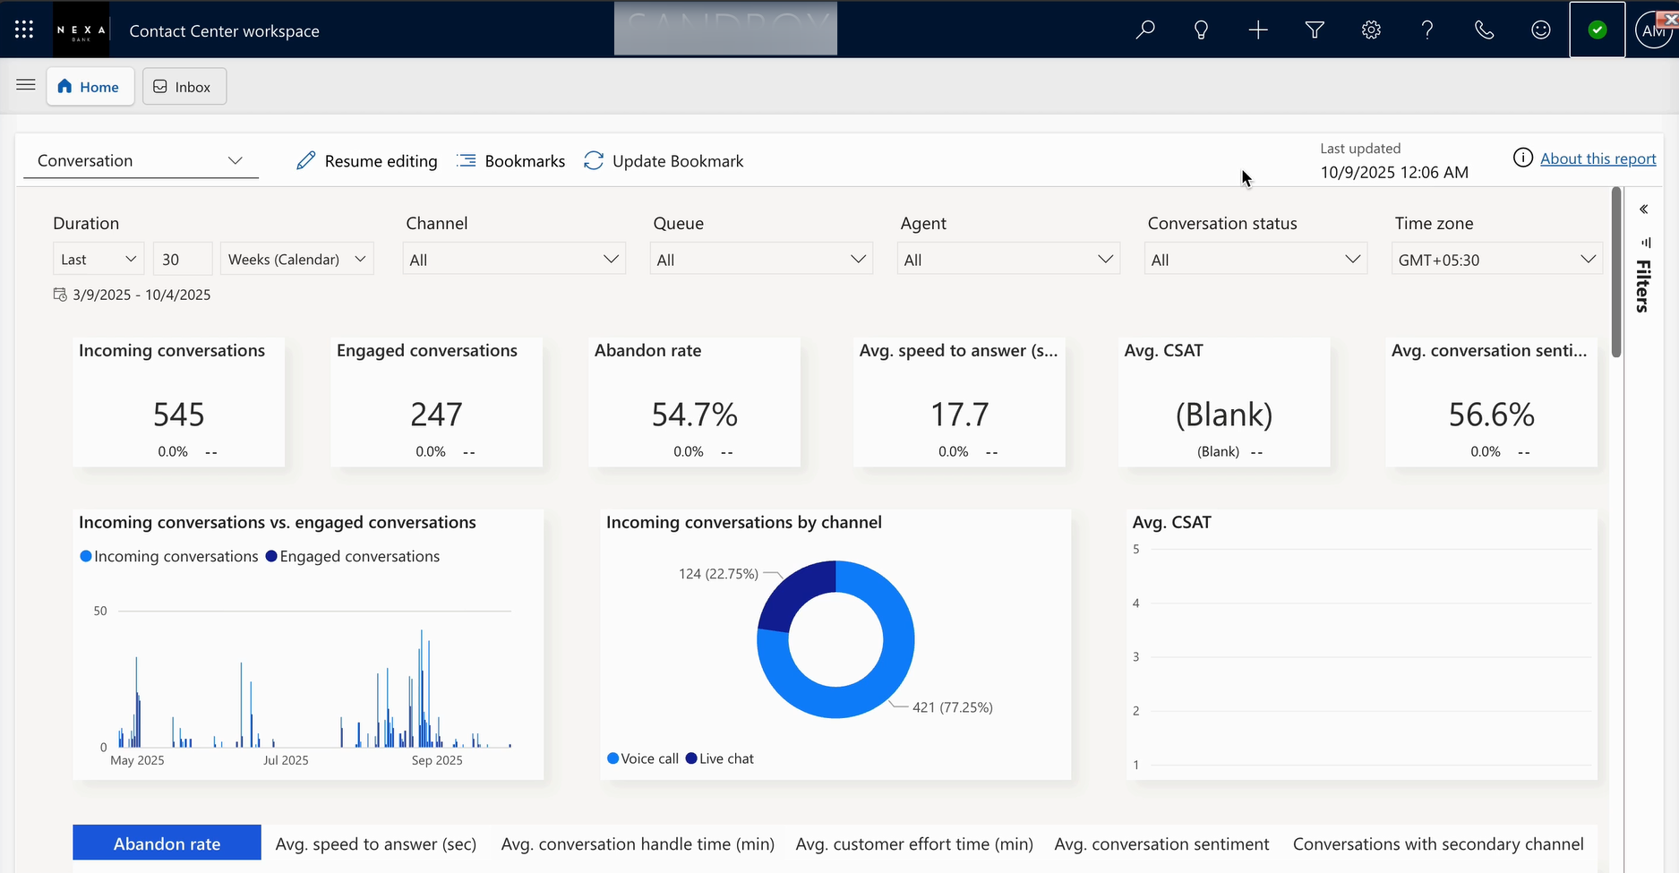Image resolution: width=1679 pixels, height=873 pixels.
Task: Open the lightbulb assistant icon
Action: [1202, 30]
